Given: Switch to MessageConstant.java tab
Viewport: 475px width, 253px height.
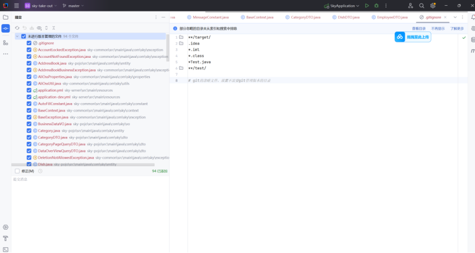Looking at the screenshot, I should pyautogui.click(x=208, y=17).
